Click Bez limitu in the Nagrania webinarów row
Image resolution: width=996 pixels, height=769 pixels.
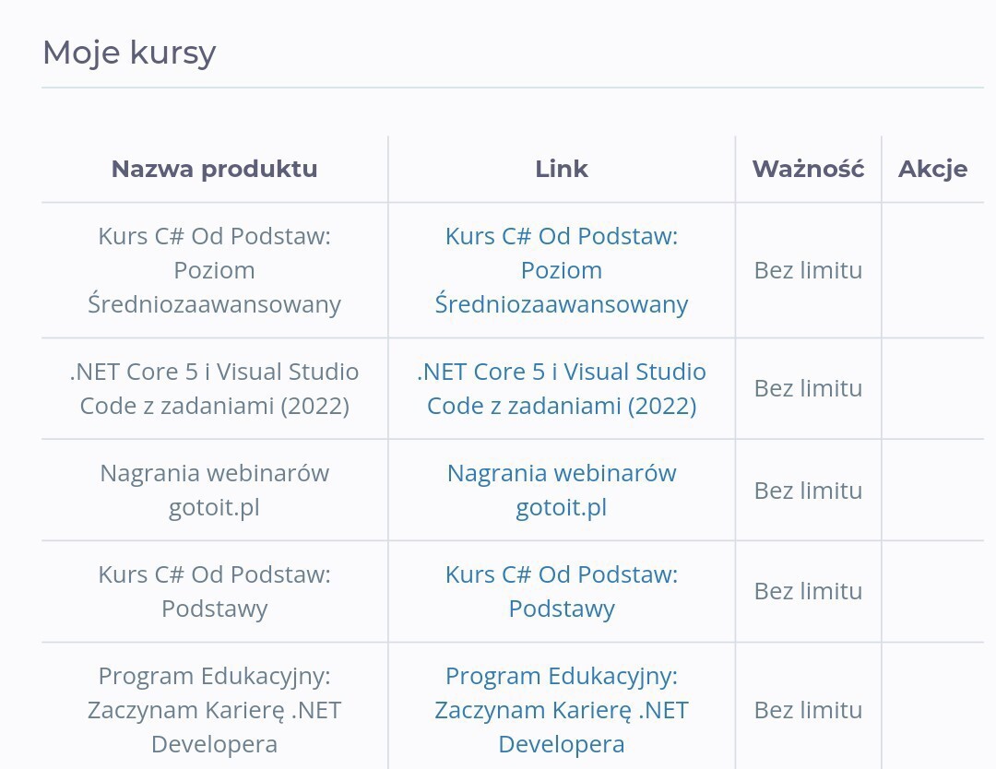tap(808, 490)
